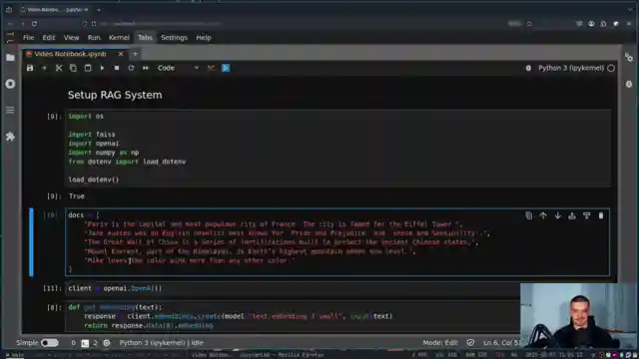The image size is (639, 359).
Task: Collapse the docs cell using its blue bar
Action: point(31,242)
